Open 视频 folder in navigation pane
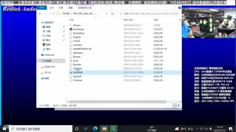 48,45
